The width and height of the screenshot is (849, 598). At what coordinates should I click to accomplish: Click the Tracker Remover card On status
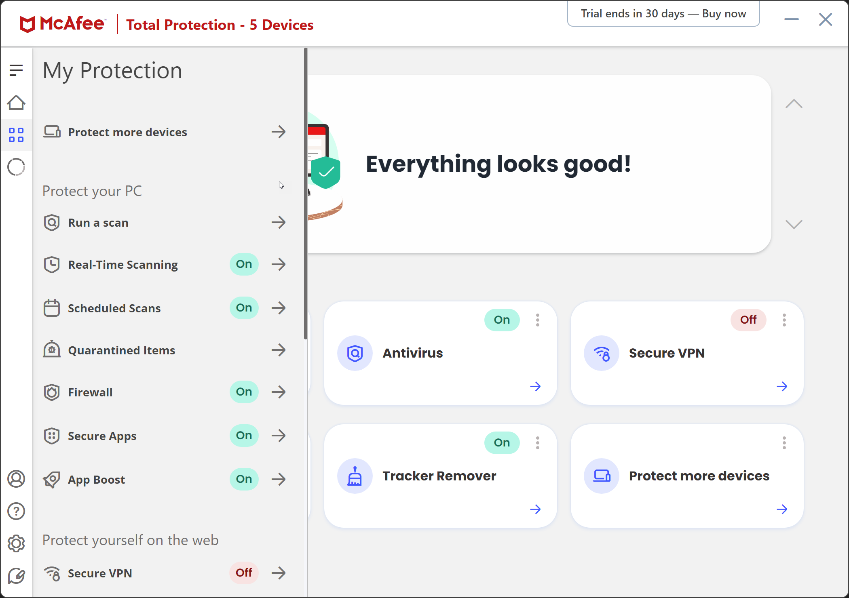pyautogui.click(x=502, y=443)
